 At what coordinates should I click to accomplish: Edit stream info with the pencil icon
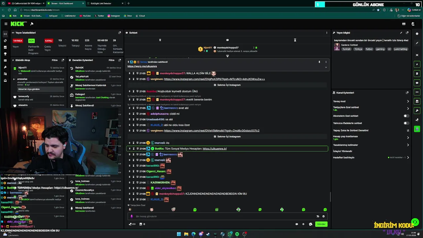click(401, 33)
